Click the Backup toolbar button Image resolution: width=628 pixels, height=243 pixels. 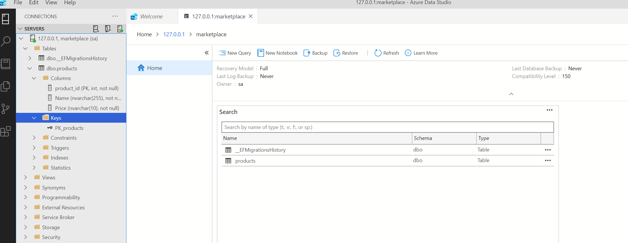click(x=315, y=53)
